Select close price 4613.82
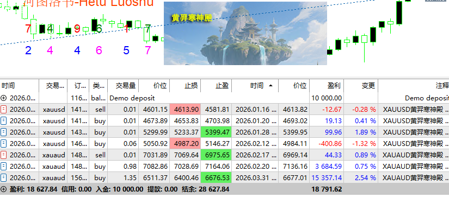Screen dimensions: 449x210 [x=295, y=110]
